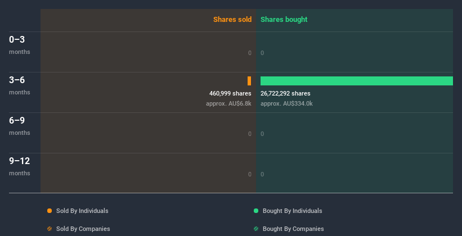The height and width of the screenshot is (236, 462).
Task: Click the green shares bought bar
Action: 357,81
